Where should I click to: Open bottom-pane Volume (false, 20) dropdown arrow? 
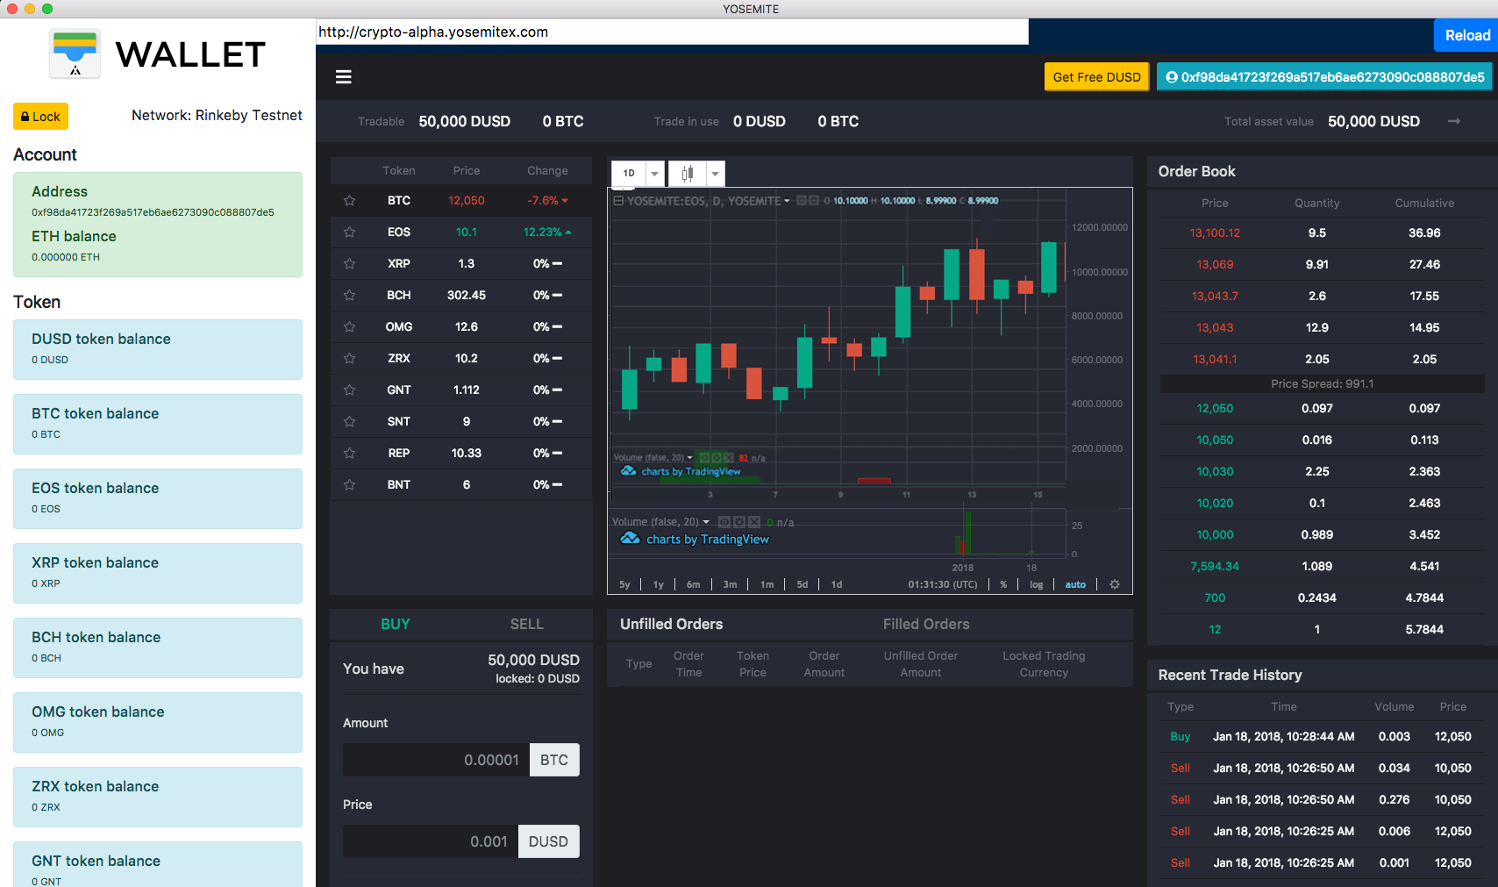point(706,522)
